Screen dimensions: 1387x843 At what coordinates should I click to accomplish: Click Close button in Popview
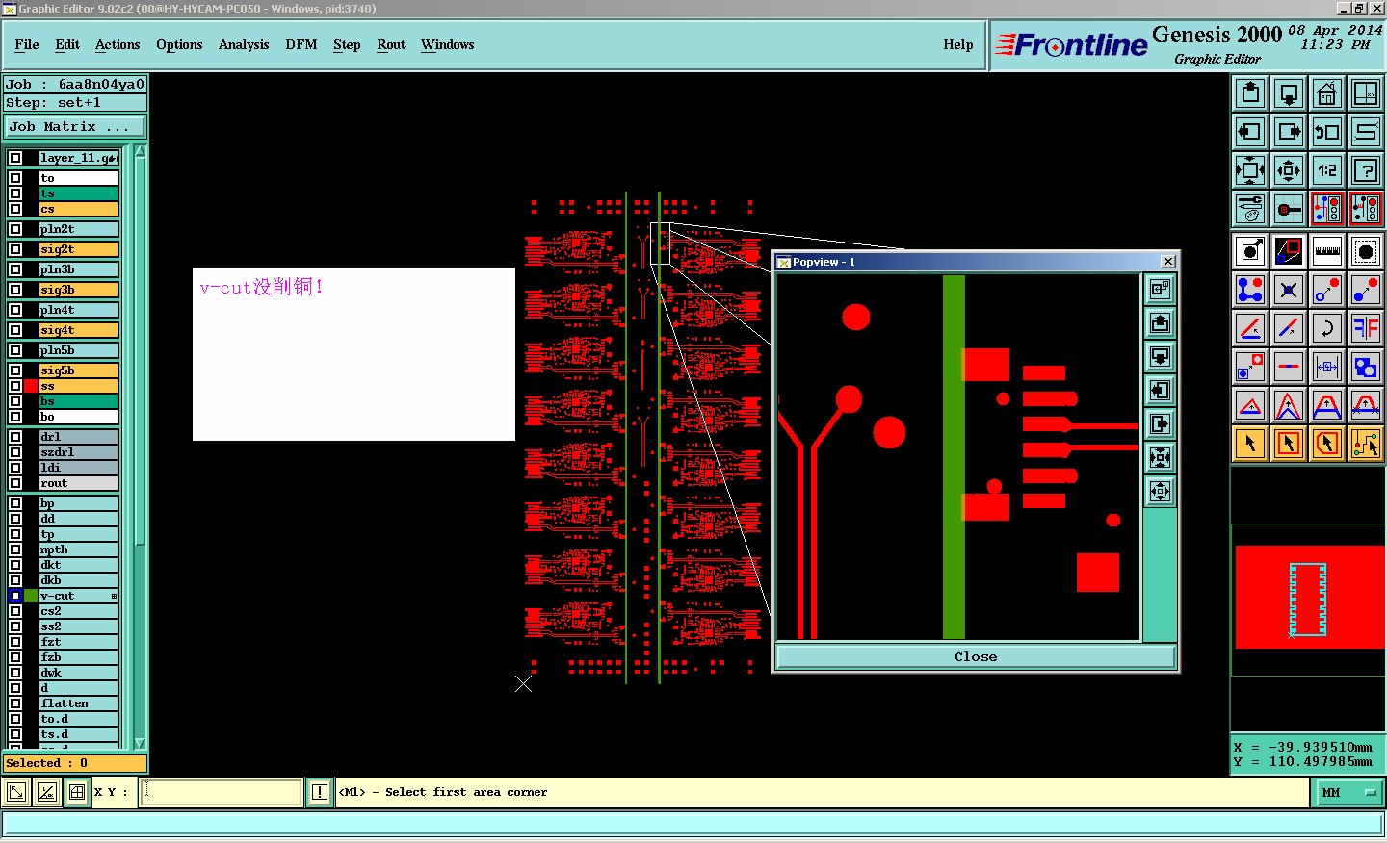(976, 656)
